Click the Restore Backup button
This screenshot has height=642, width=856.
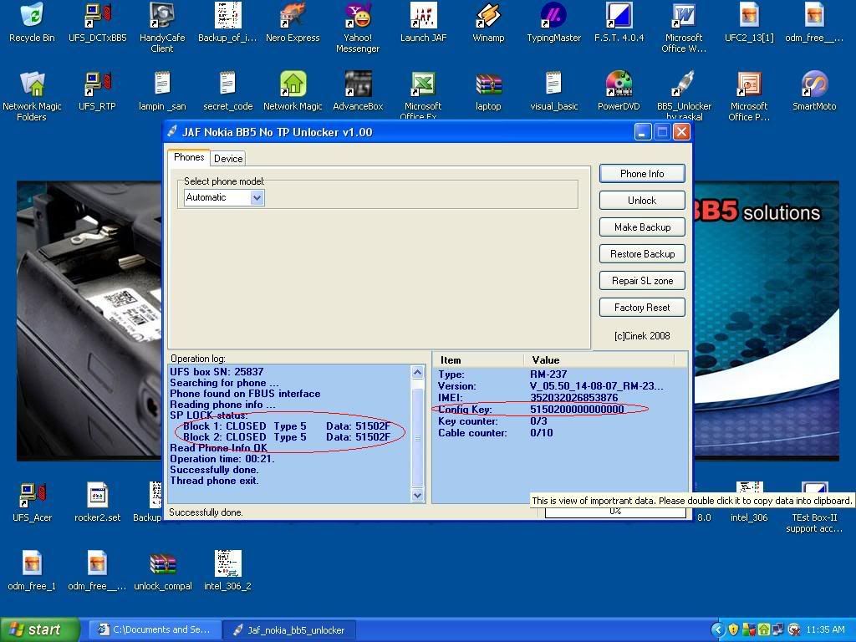click(x=642, y=254)
